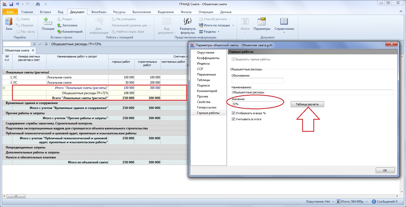The height and width of the screenshot is (207, 406).
Task: Click the formula bar confirm checkmark
Action: click(40, 44)
